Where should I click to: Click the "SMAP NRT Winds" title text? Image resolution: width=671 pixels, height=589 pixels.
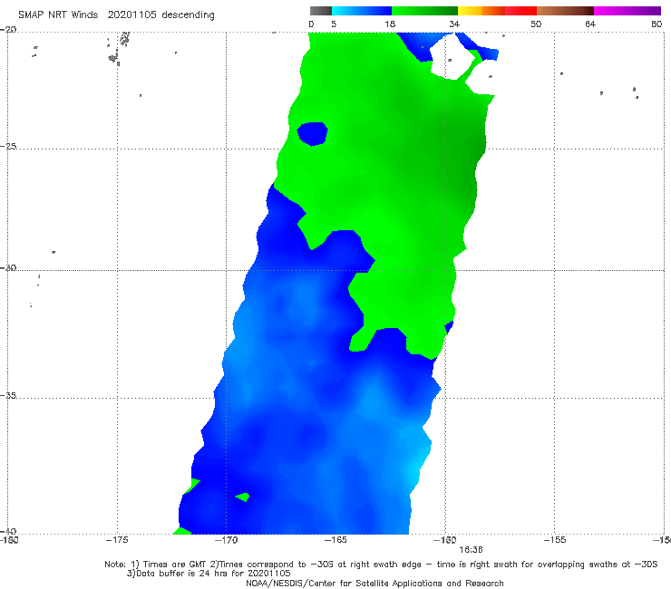[58, 14]
